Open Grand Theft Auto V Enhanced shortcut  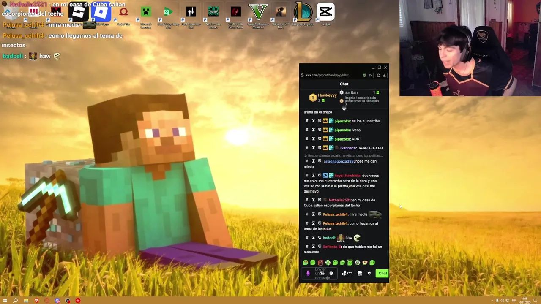coord(258,15)
